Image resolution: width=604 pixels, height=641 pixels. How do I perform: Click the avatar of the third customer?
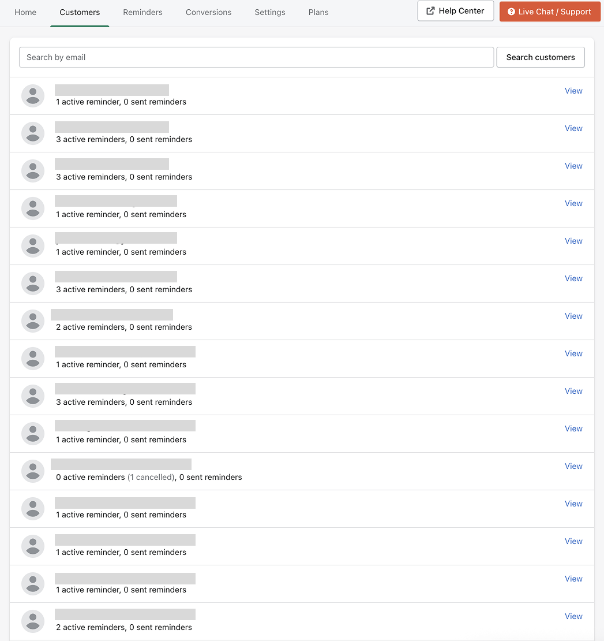(33, 171)
